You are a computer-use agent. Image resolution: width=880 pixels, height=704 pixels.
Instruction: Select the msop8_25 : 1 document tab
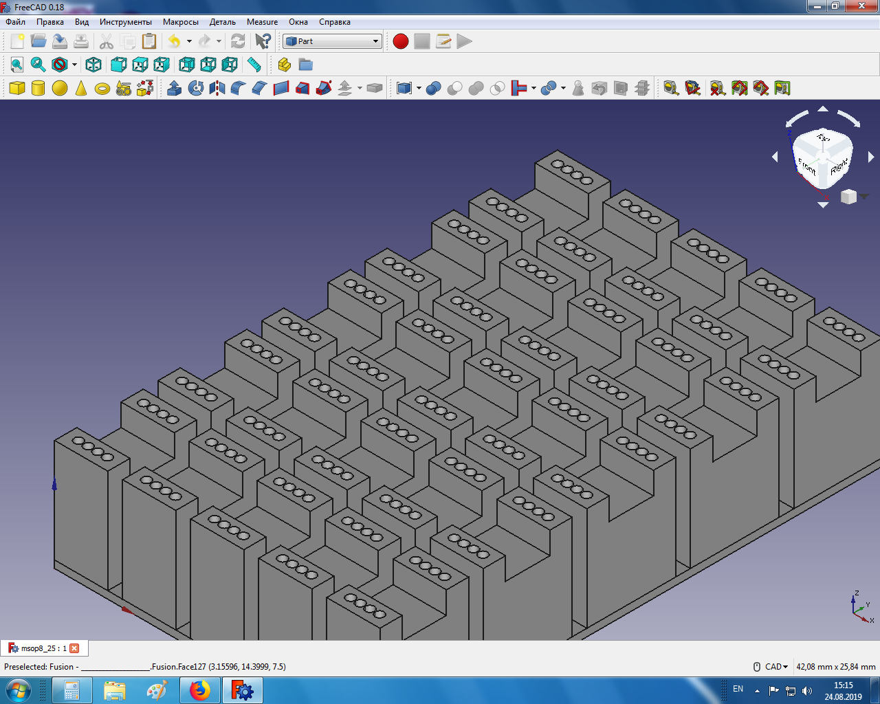pos(44,648)
